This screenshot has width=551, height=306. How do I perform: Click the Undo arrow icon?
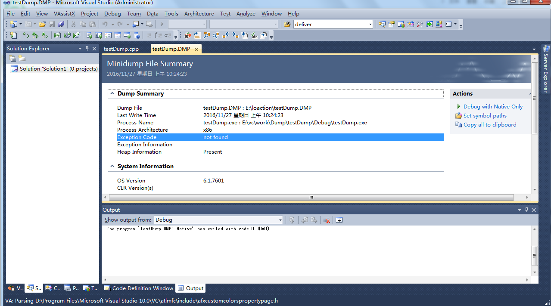105,25
